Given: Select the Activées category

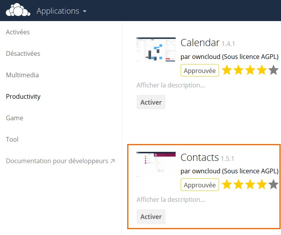Looking at the screenshot, I should click(x=18, y=32).
